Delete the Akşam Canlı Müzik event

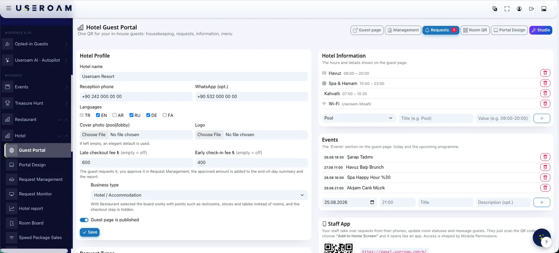pyautogui.click(x=545, y=188)
